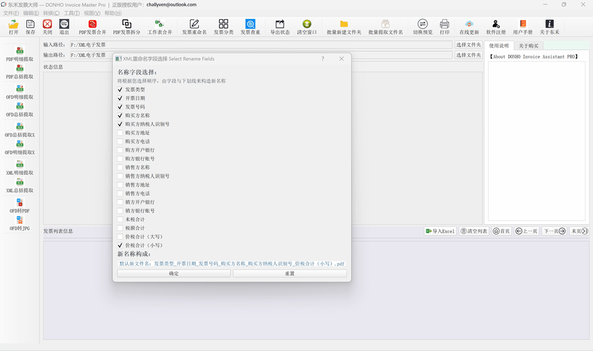Open the 编辑(E) menu
Screen dimensions: 593x351
(31, 13)
